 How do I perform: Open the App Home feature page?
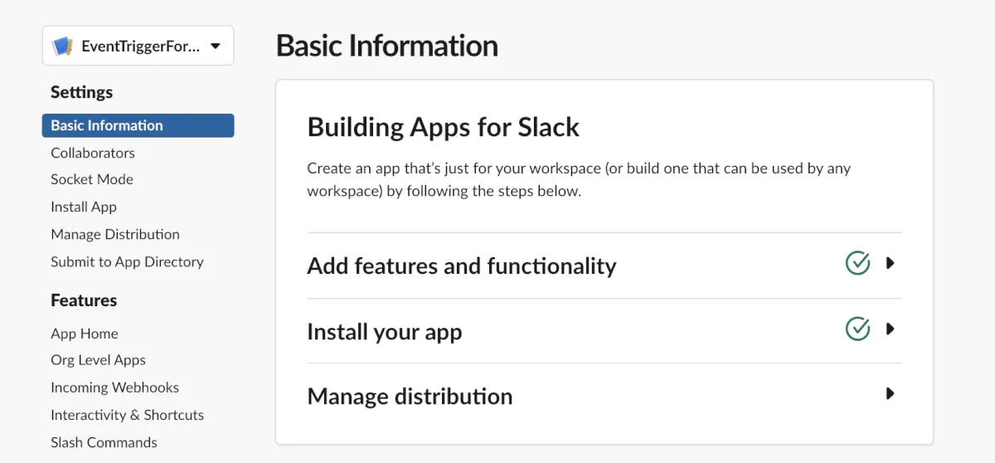[85, 334]
